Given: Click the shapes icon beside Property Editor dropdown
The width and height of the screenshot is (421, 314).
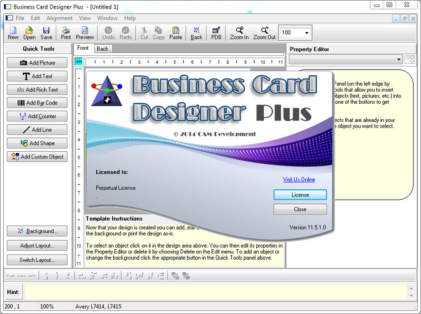Looking at the screenshot, I should [410, 59].
